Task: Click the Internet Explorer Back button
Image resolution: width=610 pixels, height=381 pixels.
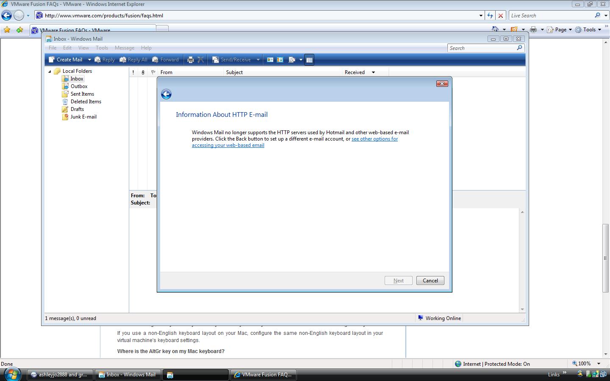Action: coord(6,16)
